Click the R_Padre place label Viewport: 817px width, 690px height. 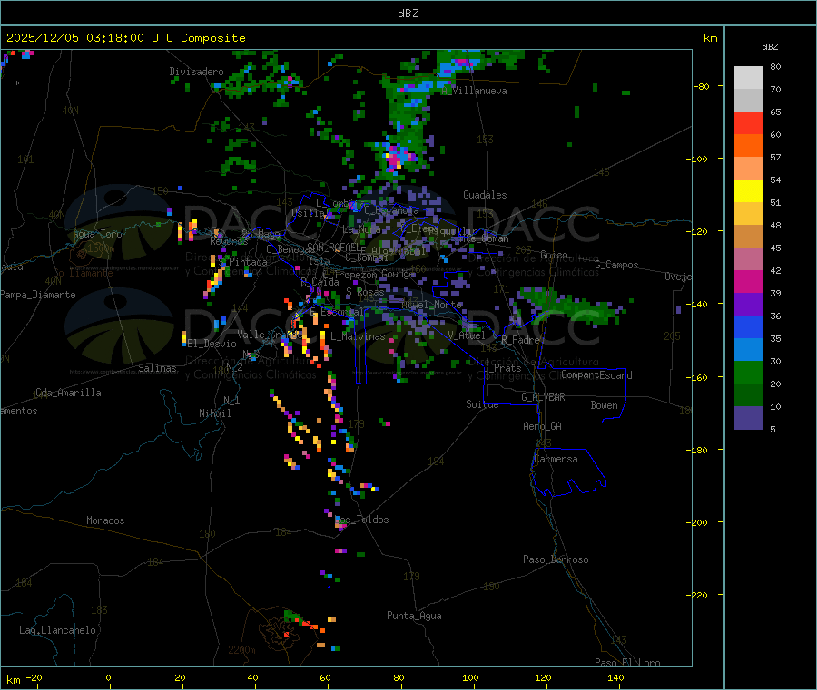[520, 340]
